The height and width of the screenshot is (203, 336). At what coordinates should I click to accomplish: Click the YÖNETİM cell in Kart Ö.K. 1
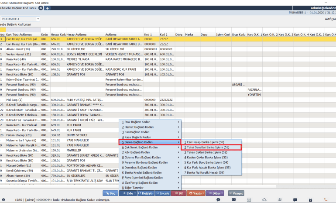[254, 95]
